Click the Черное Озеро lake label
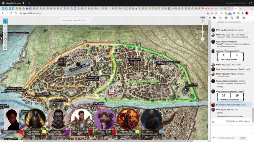Viewport: 254px width, 142px height. point(78,68)
